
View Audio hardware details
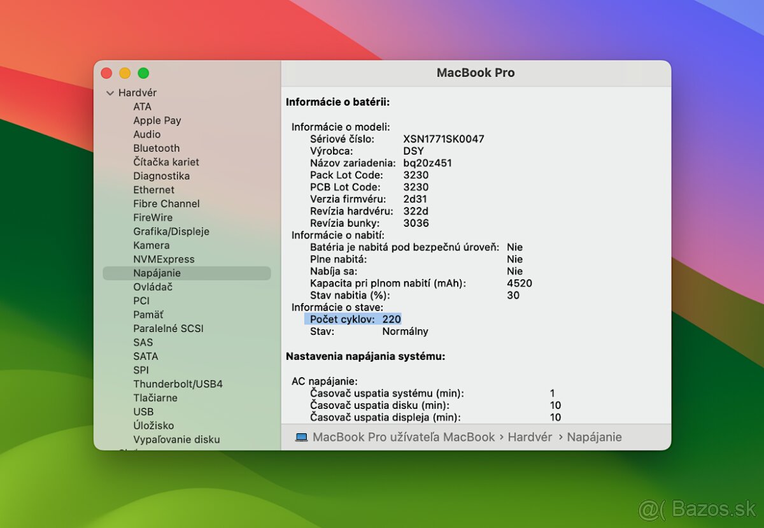(146, 134)
